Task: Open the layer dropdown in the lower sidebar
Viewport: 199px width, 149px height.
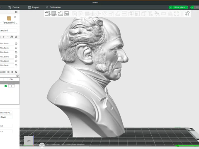Action: point(6,117)
